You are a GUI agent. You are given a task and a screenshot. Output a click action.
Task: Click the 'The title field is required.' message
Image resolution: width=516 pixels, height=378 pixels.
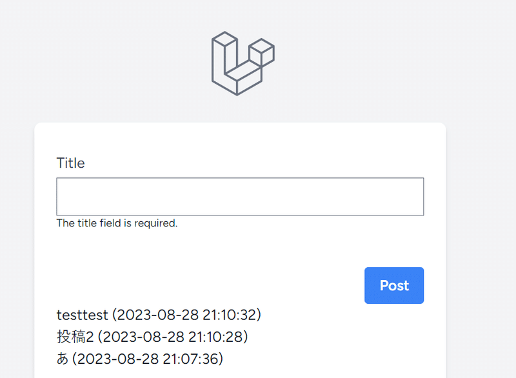click(x=117, y=223)
